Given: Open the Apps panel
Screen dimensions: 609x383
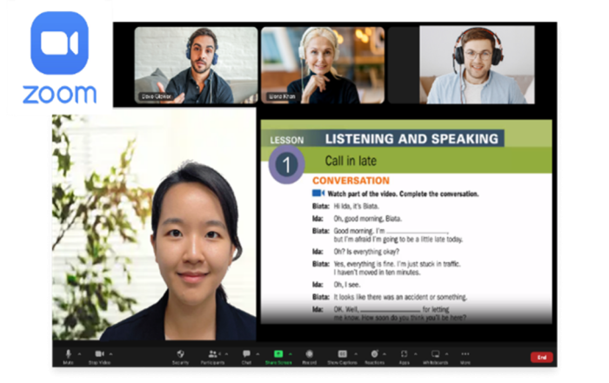Looking at the screenshot, I should tap(404, 357).
